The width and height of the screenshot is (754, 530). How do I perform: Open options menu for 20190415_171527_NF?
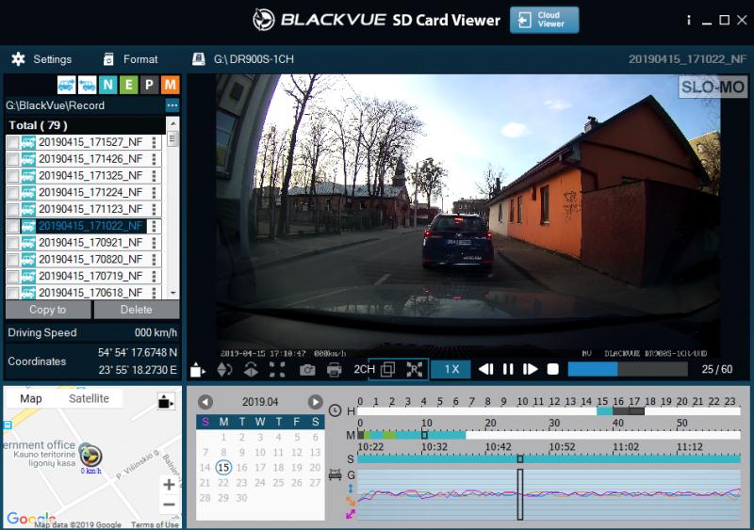(154, 142)
